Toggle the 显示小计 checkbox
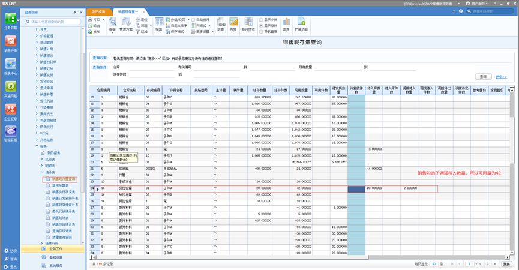 tap(261, 20)
